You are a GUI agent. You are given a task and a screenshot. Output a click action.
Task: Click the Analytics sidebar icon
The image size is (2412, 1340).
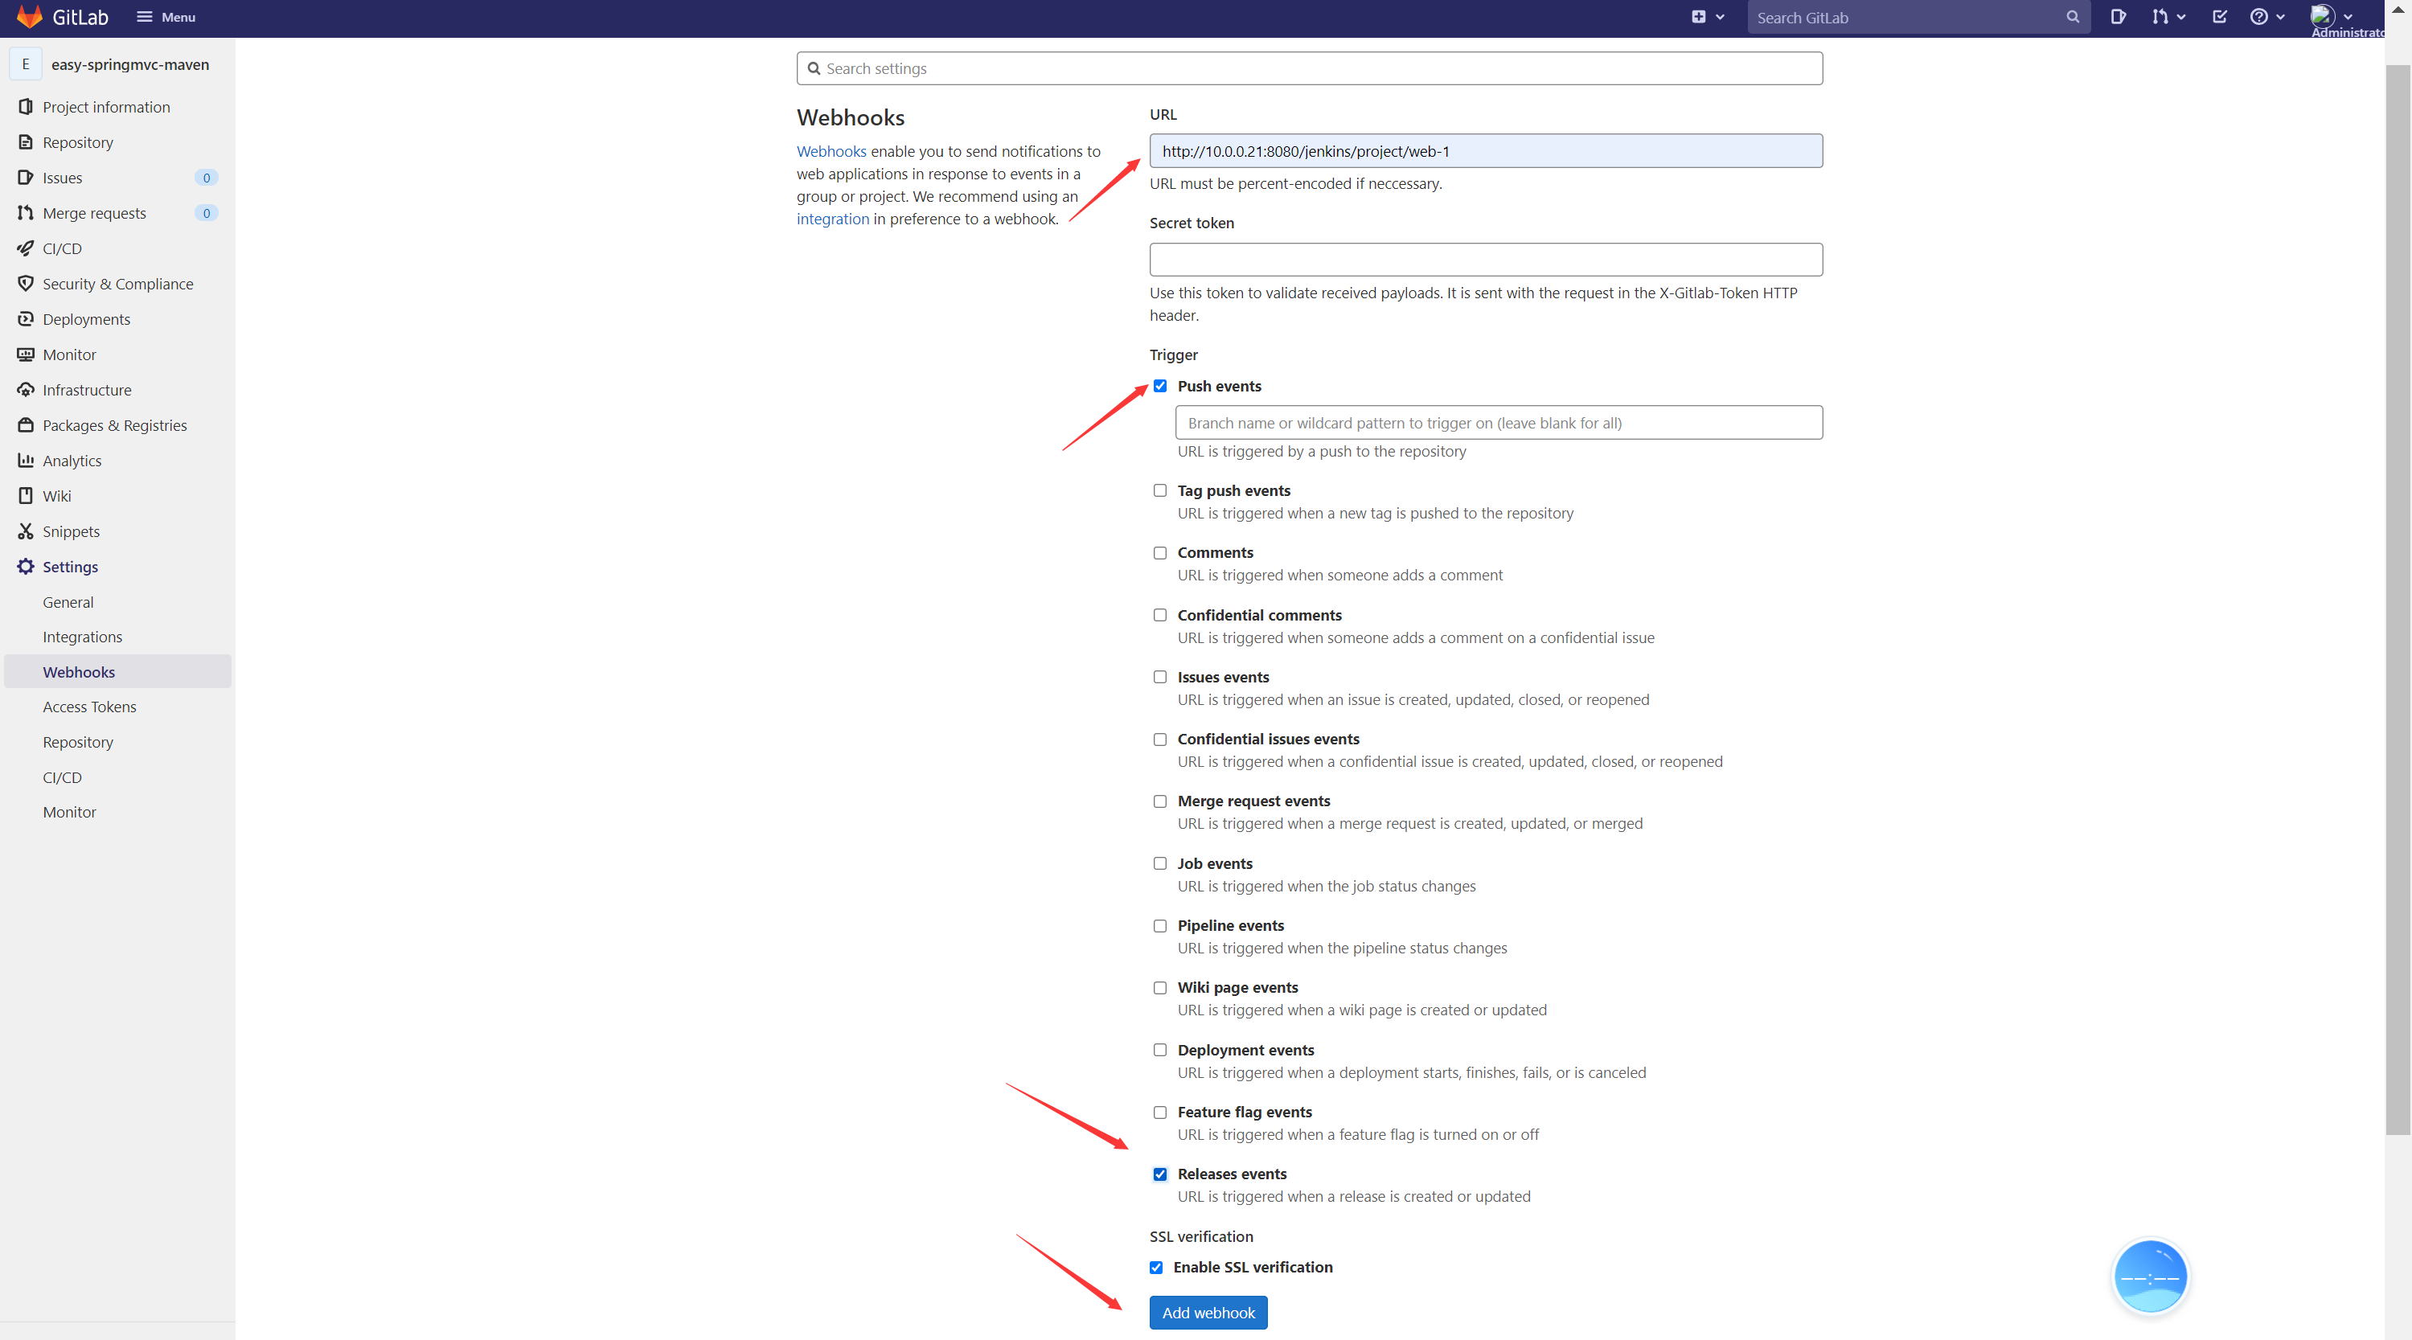click(25, 459)
